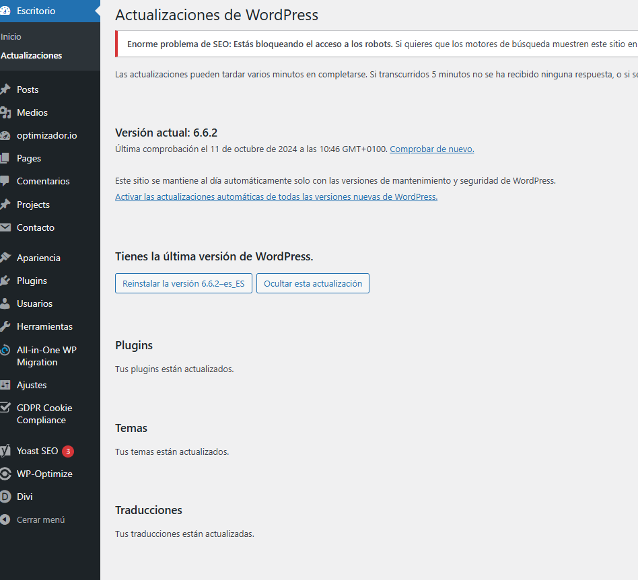638x580 pixels.
Task: Click the Ajustes settings sliders icon
Action: pos(5,385)
